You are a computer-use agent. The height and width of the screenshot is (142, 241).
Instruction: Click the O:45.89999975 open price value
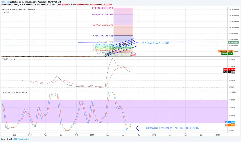pos(63,5)
